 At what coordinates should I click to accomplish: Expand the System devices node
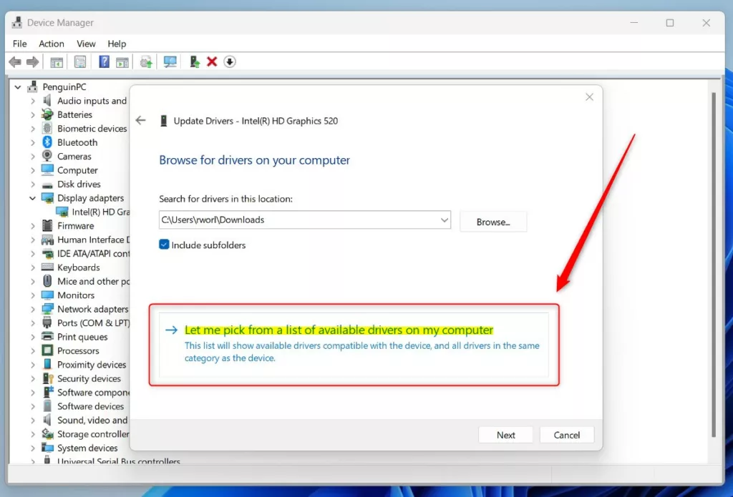[x=32, y=448]
